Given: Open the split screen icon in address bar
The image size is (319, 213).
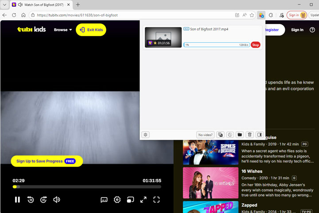Looking at the screenshot, I should (x=237, y=15).
